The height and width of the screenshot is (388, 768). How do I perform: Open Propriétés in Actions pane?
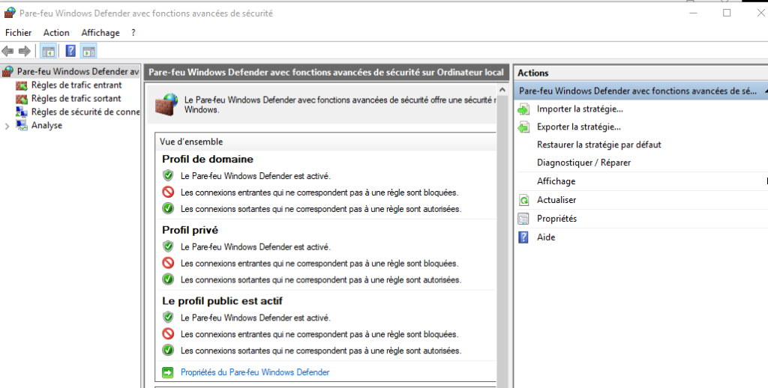[557, 219]
